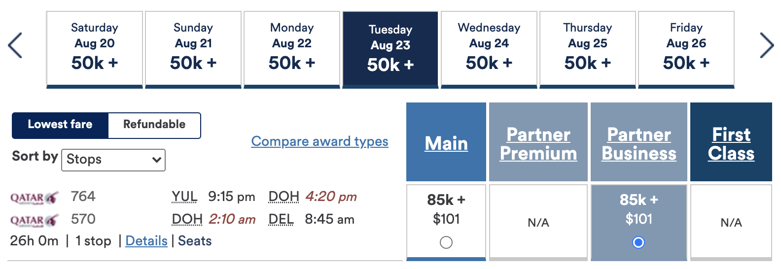Select the Saturday Aug 20 date tab
Screen dimensions: 781x269
tap(95, 49)
